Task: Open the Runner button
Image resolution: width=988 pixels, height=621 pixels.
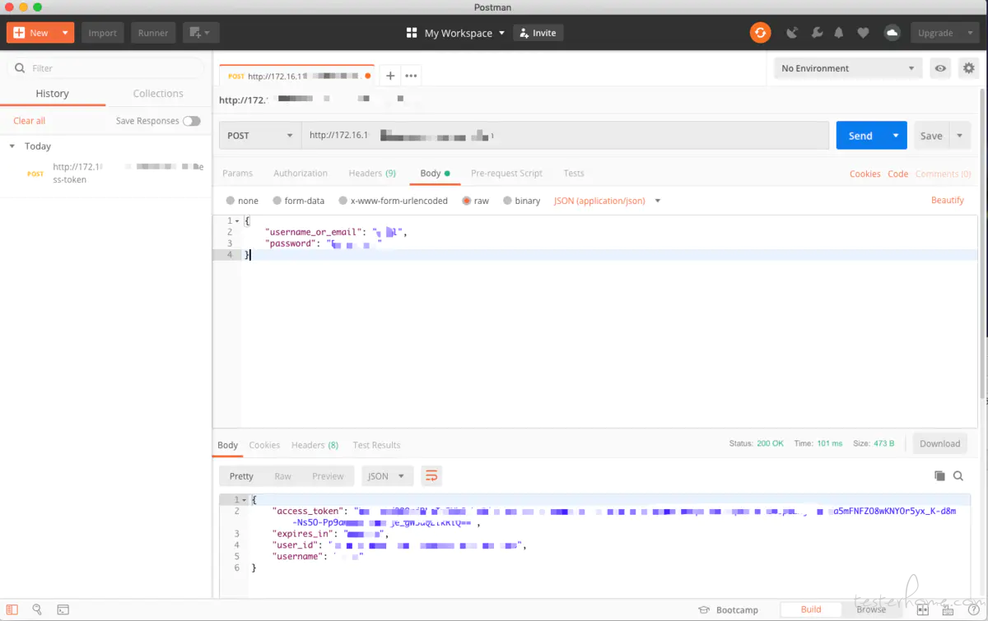Action: coord(153,33)
